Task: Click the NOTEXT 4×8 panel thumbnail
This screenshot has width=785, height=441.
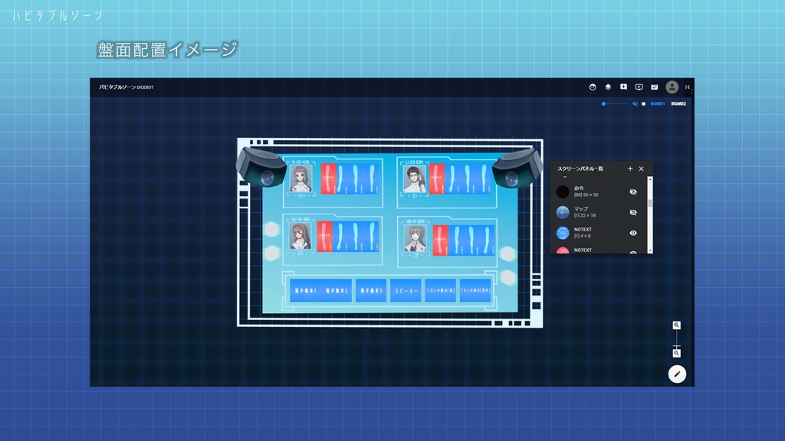Action: [563, 233]
